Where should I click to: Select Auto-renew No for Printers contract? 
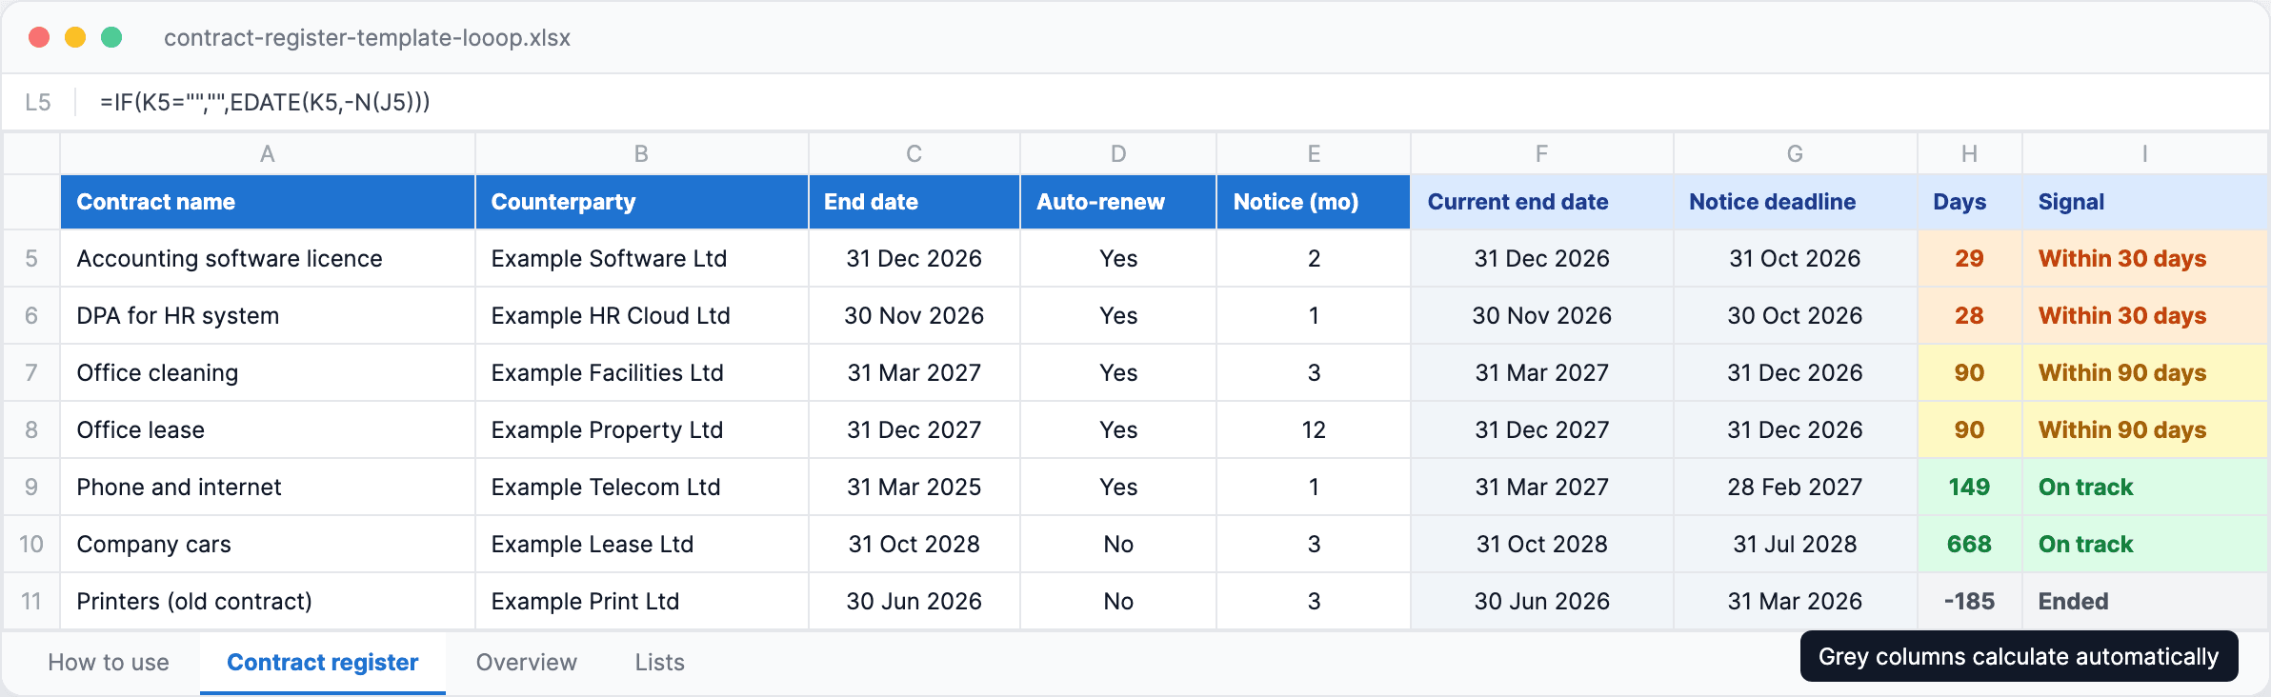coord(1118,601)
